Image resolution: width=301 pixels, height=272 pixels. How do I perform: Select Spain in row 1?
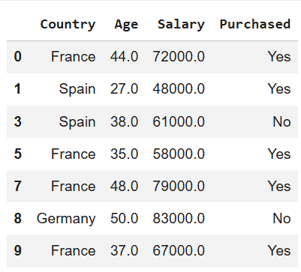(77, 89)
